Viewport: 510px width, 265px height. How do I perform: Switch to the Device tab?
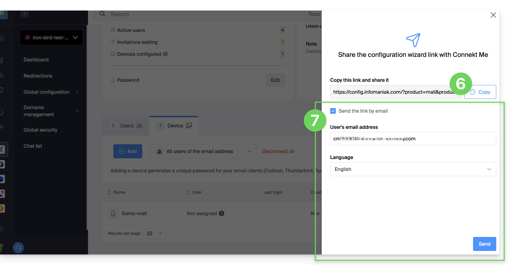174,126
